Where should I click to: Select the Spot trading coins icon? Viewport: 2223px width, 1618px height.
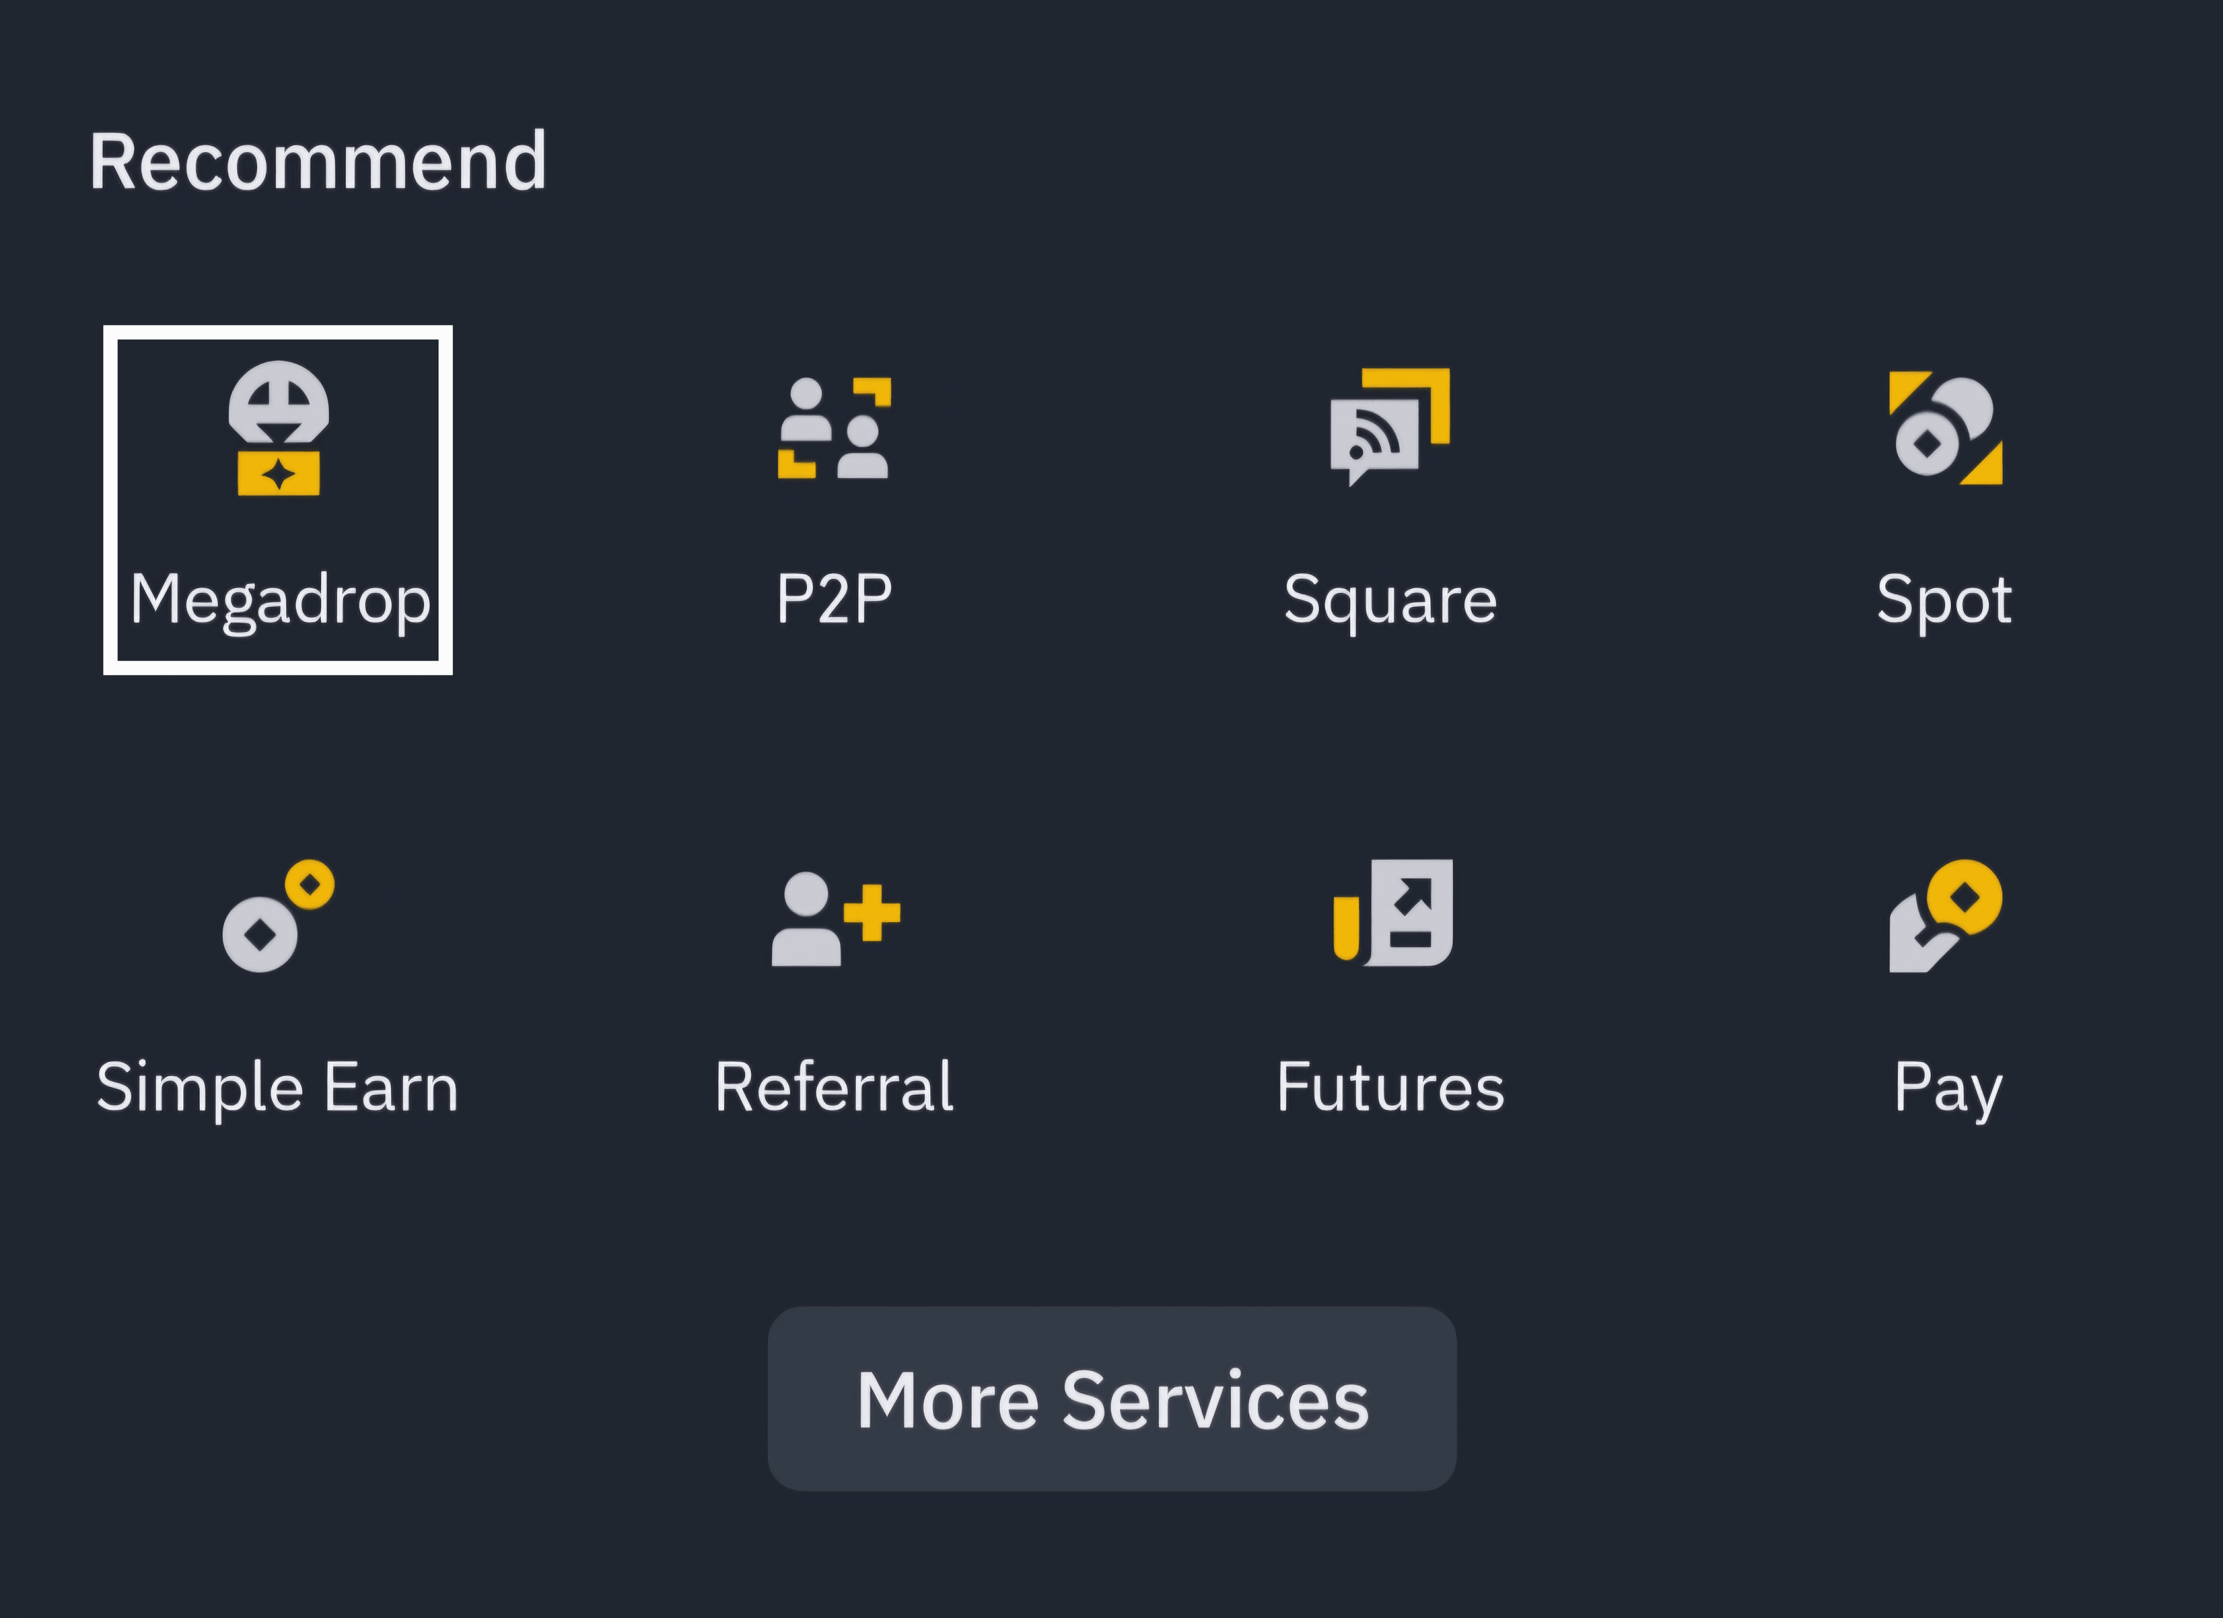(x=1945, y=427)
